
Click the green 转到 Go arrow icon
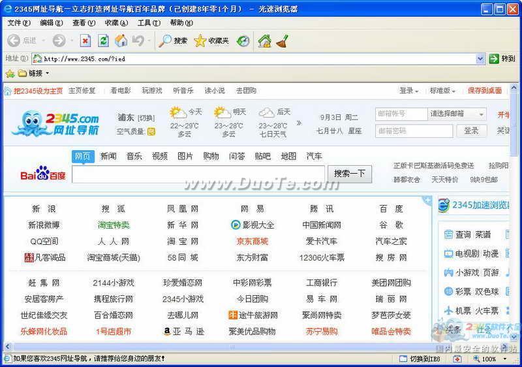(x=494, y=59)
